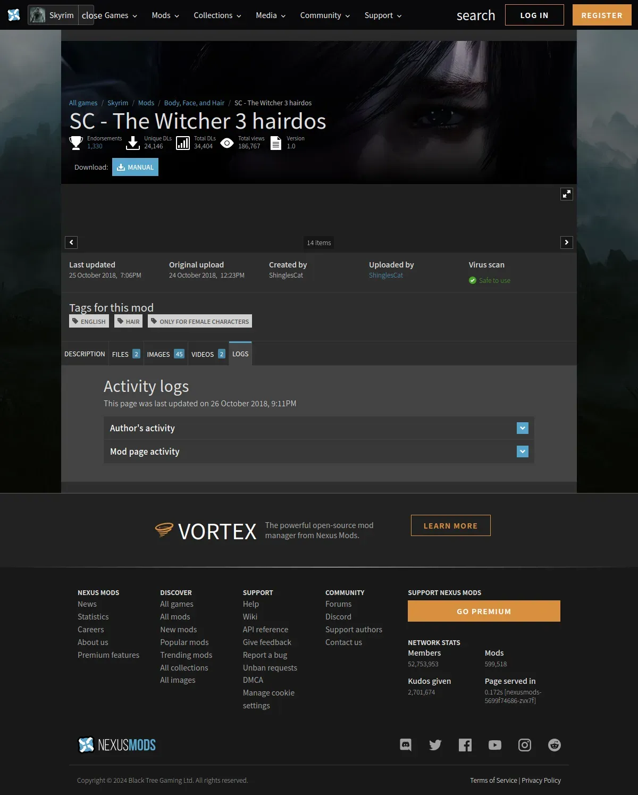Open the YouTube social icon in footer

(495, 745)
